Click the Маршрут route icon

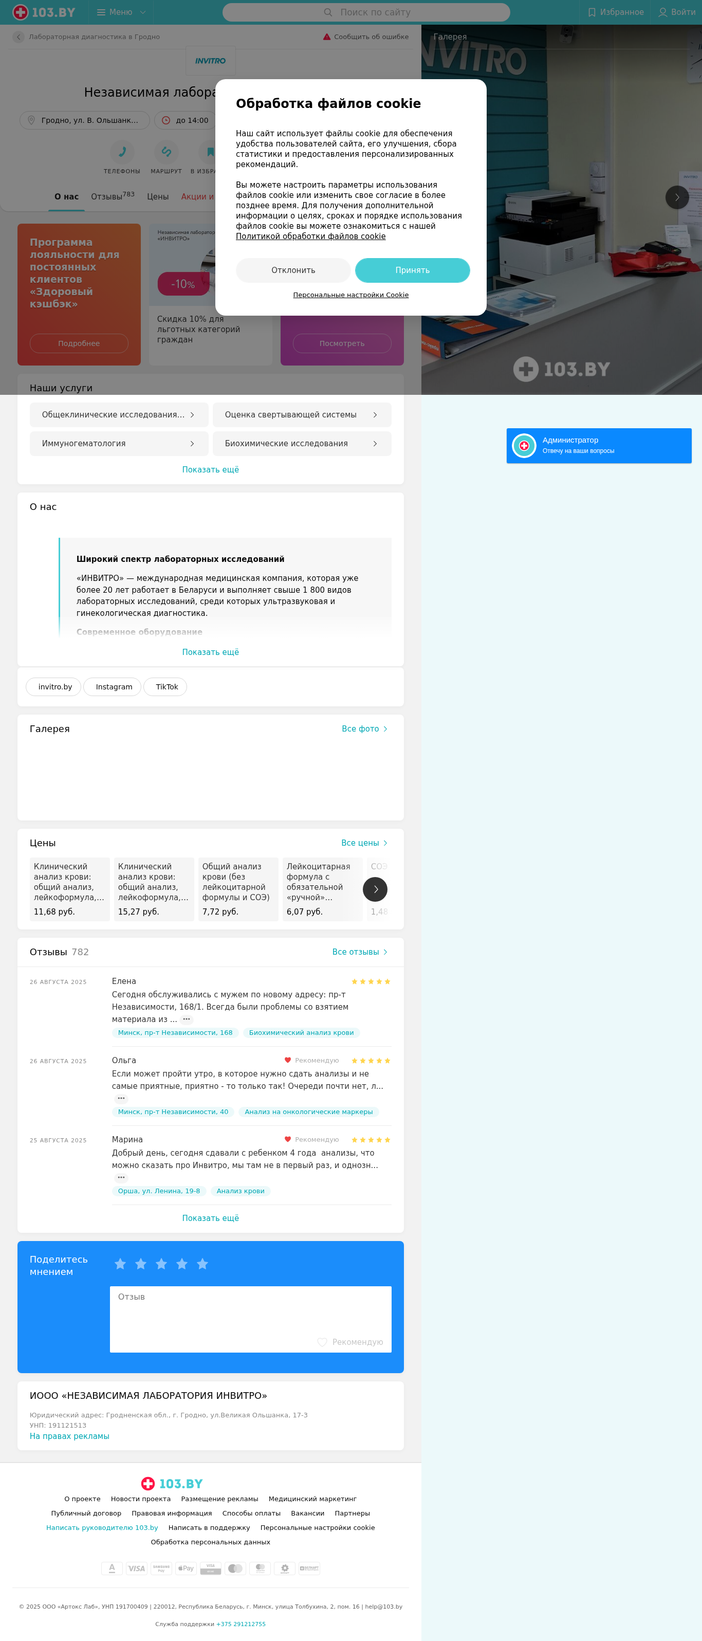(x=167, y=152)
